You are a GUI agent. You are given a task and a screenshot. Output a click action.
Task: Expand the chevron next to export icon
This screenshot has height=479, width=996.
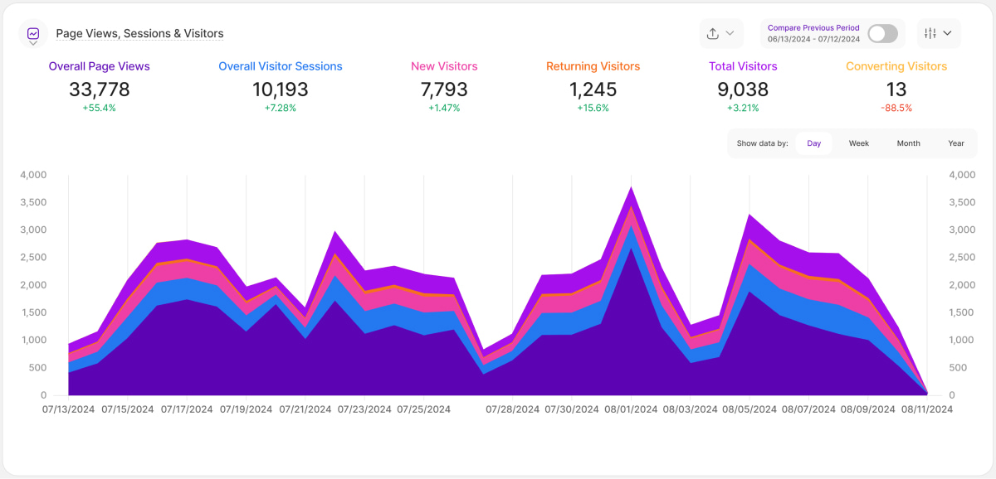(730, 34)
